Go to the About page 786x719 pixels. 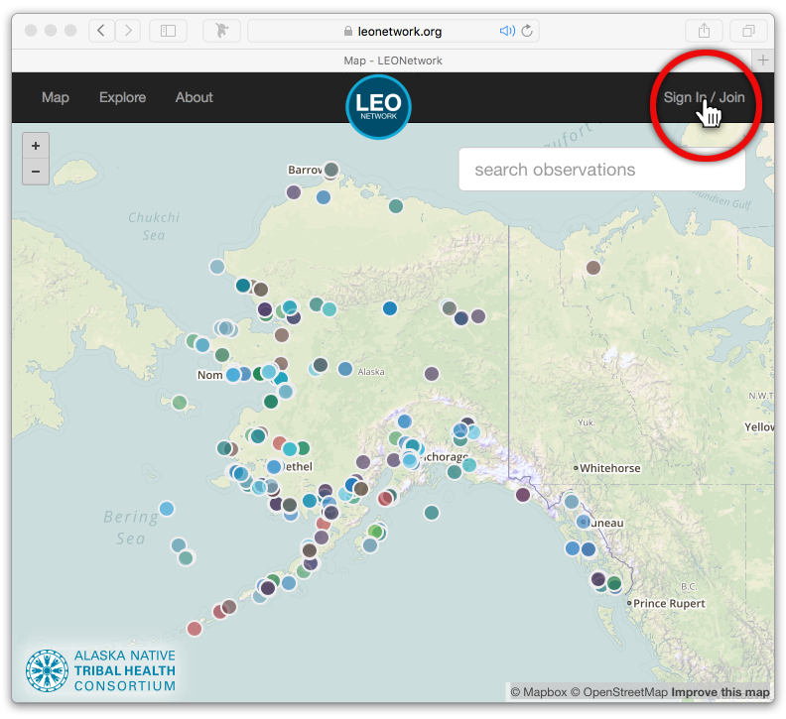[195, 97]
